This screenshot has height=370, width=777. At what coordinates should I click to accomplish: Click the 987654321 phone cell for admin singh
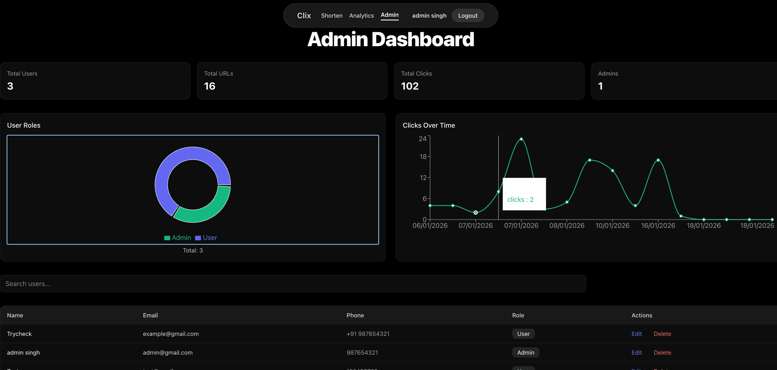tap(362, 353)
